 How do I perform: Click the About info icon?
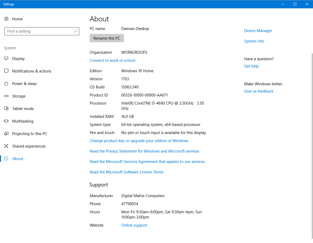(6, 159)
